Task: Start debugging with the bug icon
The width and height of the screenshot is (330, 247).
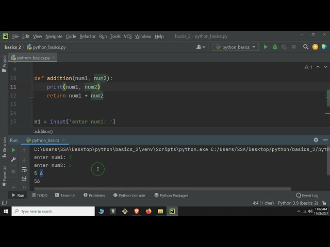Action: coord(275,47)
